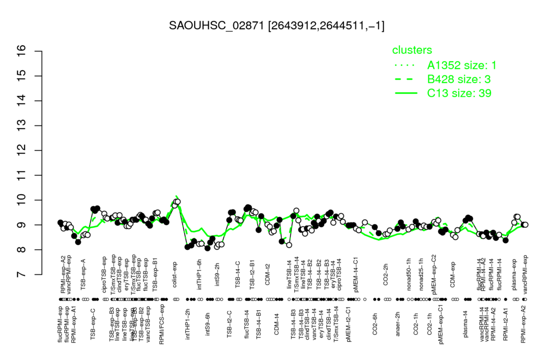
Task: Select x-axis label 'ciproTSB-t4'
Action: [x=339, y=274]
